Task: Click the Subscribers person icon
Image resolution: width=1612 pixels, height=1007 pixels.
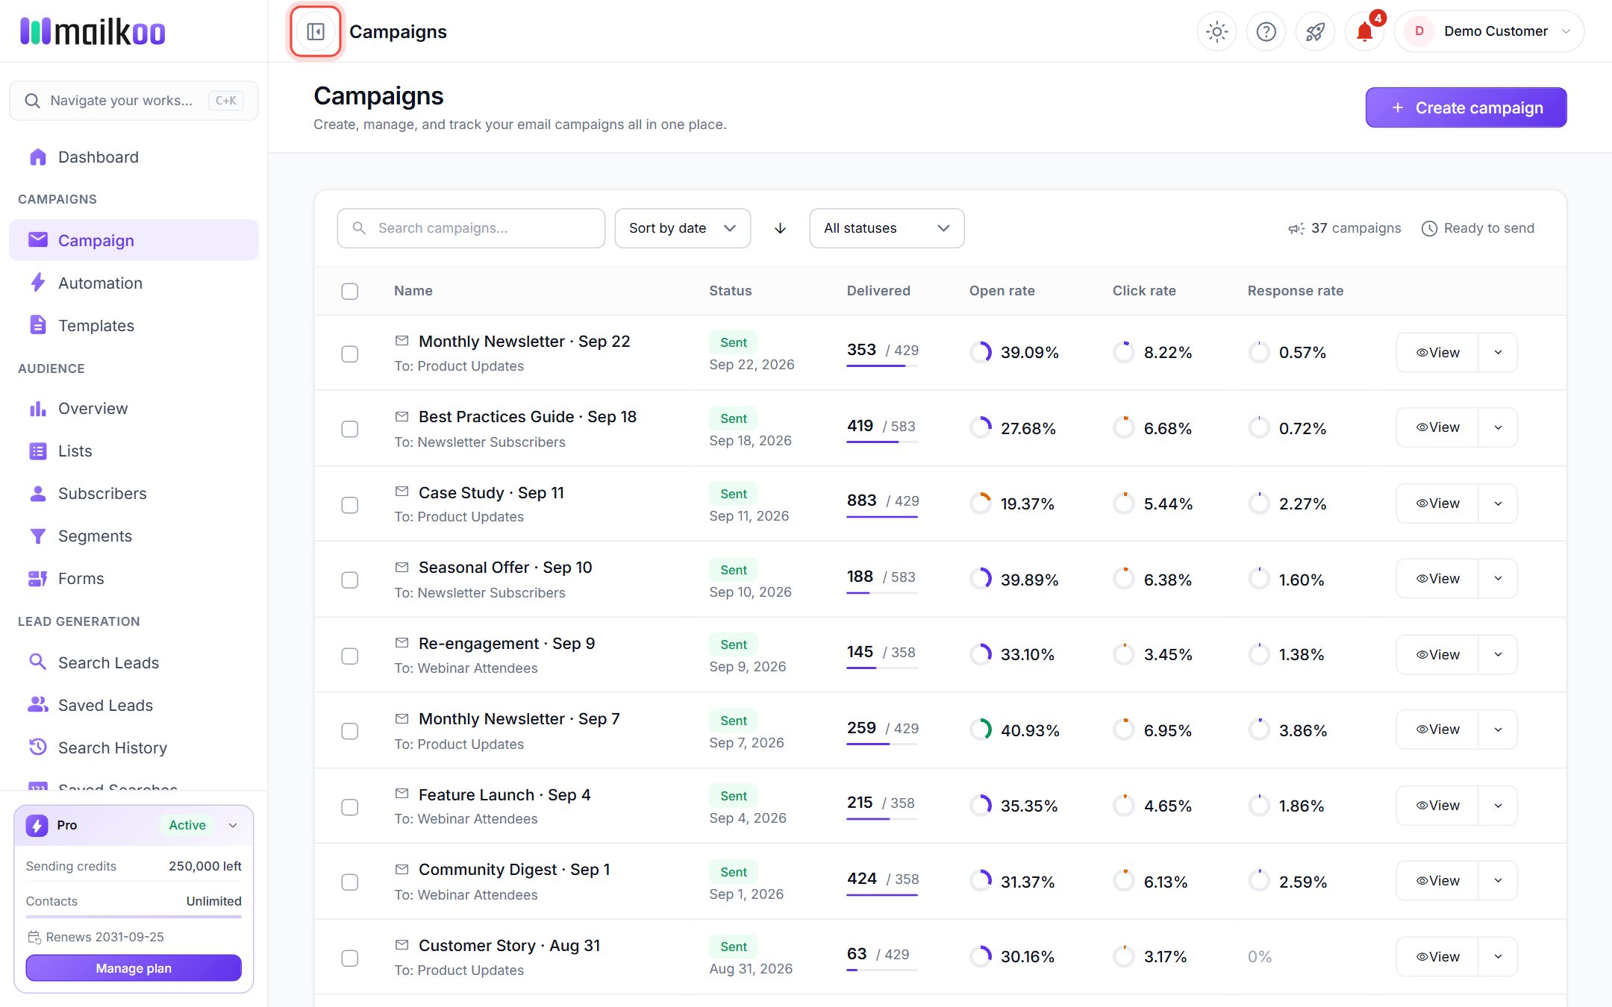Action: [x=37, y=493]
